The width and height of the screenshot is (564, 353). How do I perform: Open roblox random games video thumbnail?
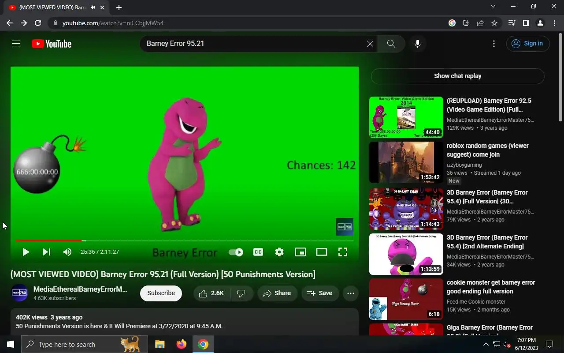(x=406, y=162)
